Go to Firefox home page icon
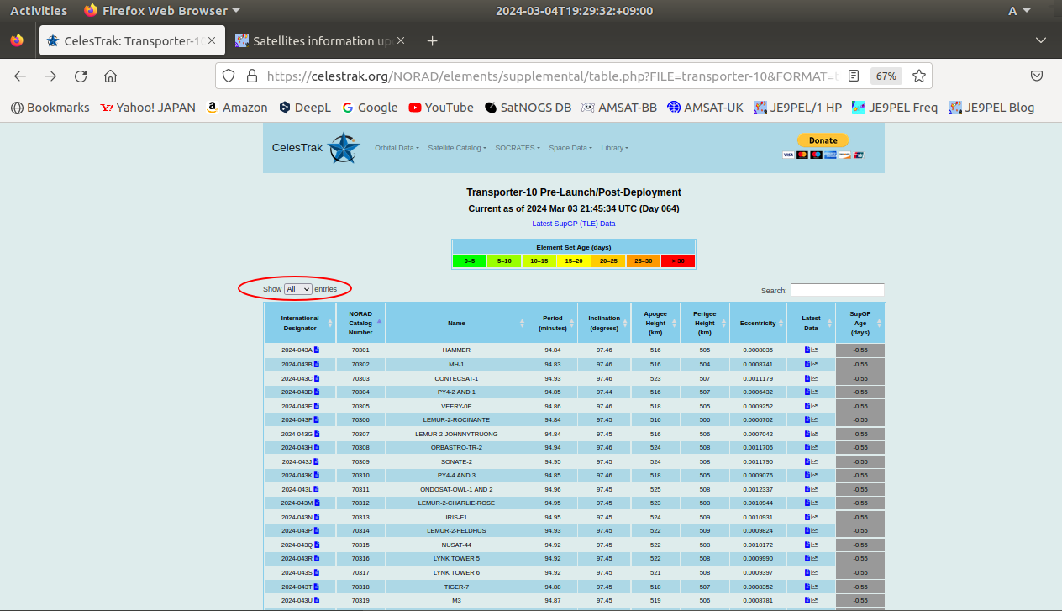The image size is (1062, 611). (110, 76)
